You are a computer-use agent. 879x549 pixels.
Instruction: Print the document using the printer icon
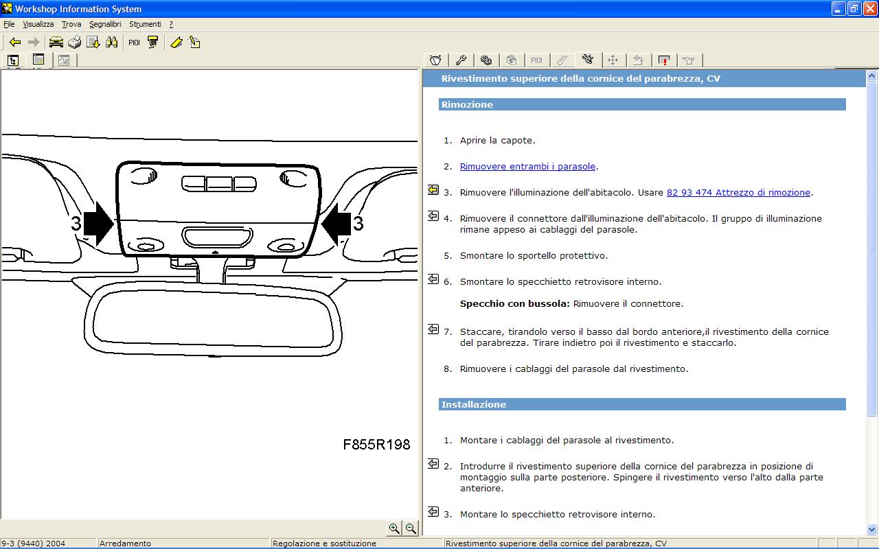click(x=74, y=43)
